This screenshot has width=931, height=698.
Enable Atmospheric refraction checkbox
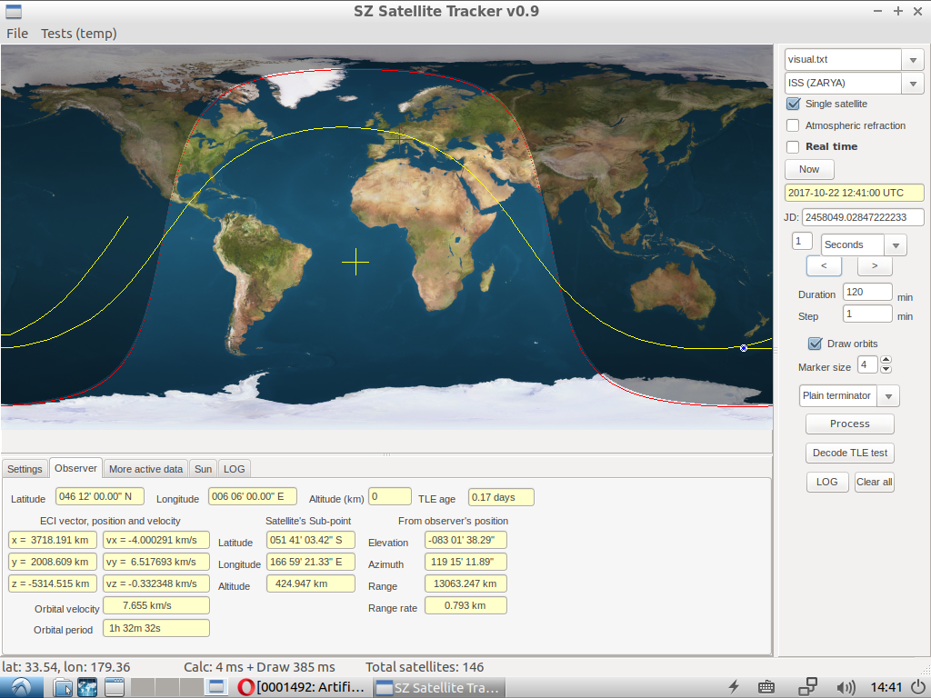[x=793, y=125]
